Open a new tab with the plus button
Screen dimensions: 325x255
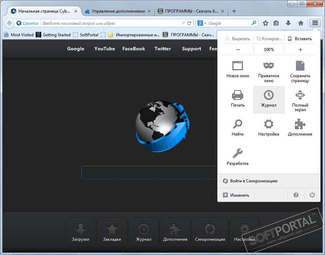tap(234, 11)
